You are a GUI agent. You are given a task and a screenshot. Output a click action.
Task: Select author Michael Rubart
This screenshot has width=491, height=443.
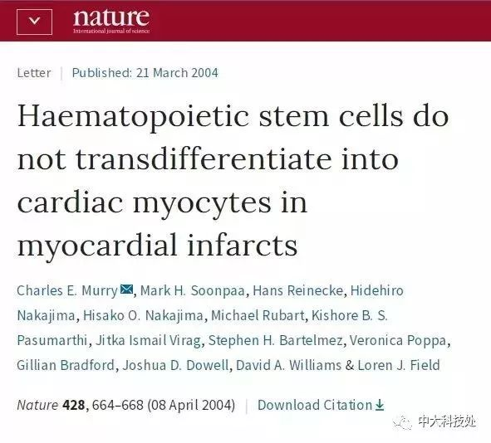[x=258, y=315]
